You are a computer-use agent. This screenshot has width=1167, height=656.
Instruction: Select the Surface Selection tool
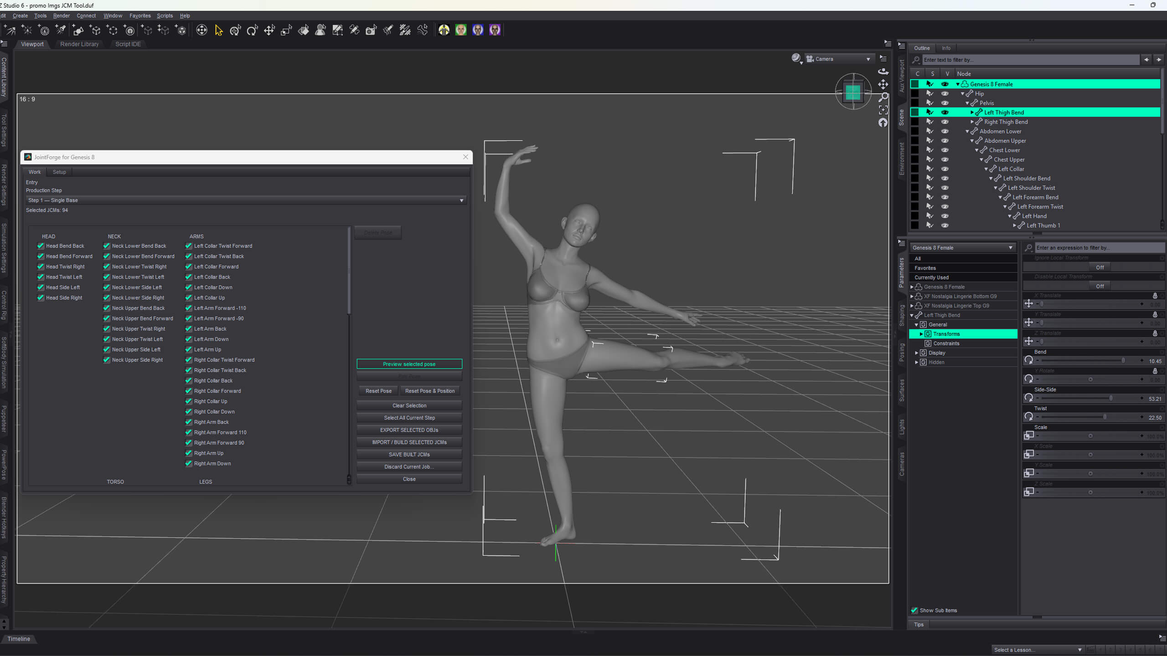pyautogui.click(x=304, y=30)
